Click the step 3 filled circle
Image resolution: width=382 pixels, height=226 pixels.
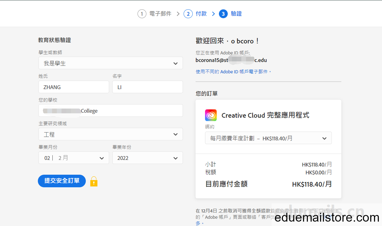click(223, 14)
